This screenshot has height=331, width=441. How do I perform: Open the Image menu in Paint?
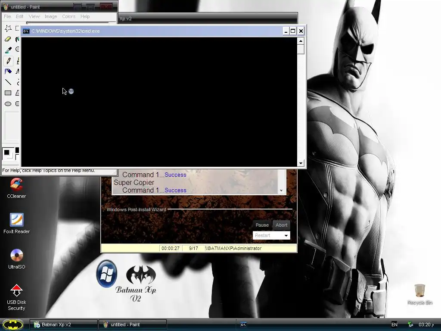tap(51, 16)
